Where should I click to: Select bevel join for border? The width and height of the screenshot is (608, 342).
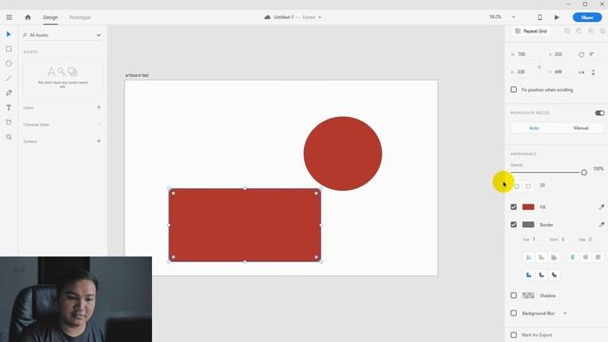[554, 275]
